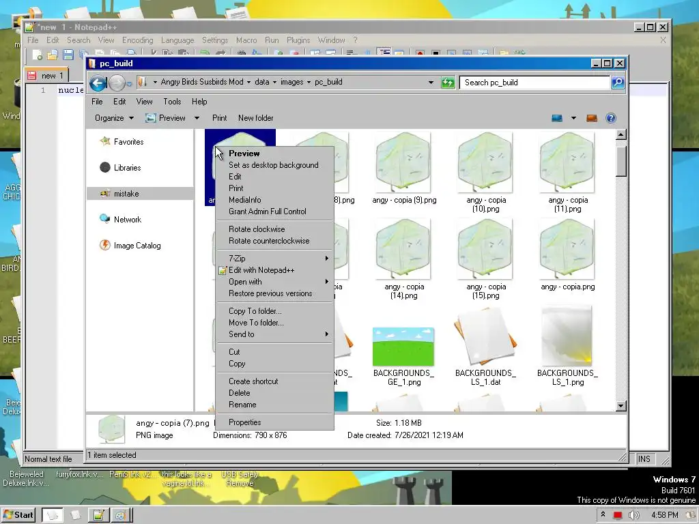The image size is (699, 524).
Task: Choose Rotate clockwise
Action: pyautogui.click(x=274, y=229)
